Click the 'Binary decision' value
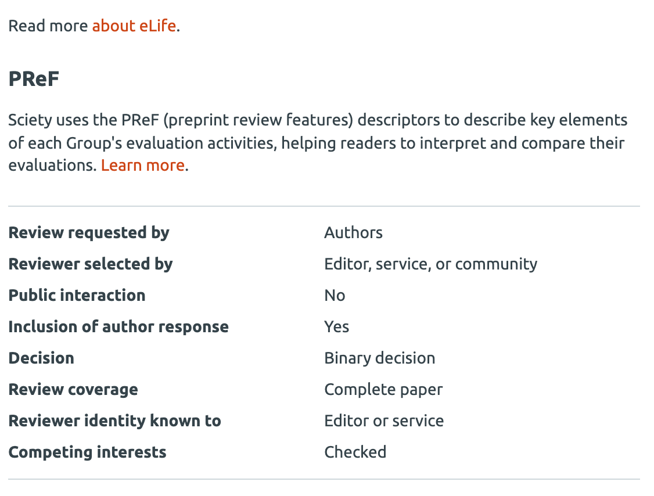Image resolution: width=654 pixels, height=496 pixels. pos(379,358)
